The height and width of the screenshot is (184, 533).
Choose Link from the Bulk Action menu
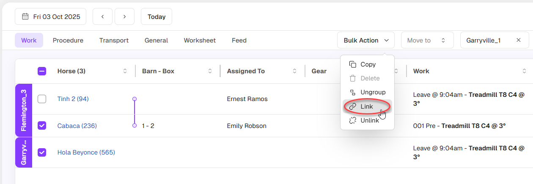click(367, 107)
